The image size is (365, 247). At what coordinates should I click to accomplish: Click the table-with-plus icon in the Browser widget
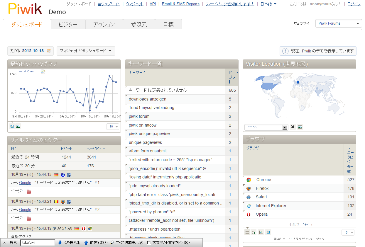click(254, 232)
